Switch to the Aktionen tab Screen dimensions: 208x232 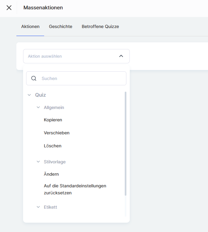[30, 27]
